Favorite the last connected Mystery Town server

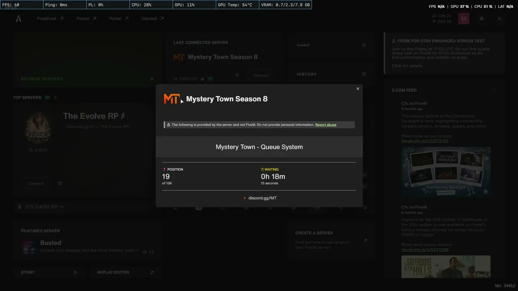pos(237,75)
